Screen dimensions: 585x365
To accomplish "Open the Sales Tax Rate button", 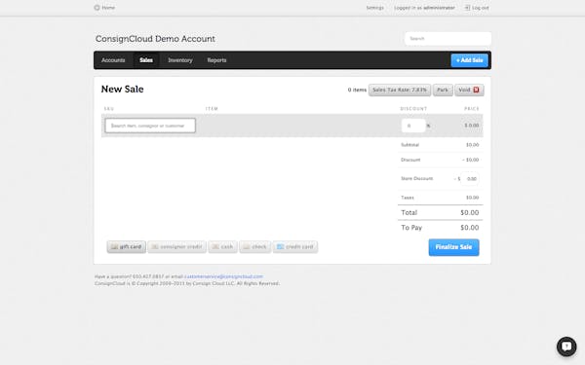I will click(400, 90).
